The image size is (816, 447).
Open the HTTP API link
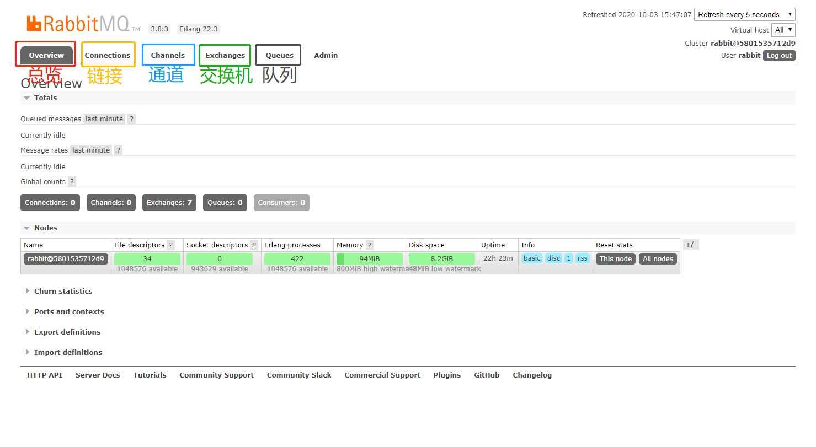pyautogui.click(x=45, y=375)
